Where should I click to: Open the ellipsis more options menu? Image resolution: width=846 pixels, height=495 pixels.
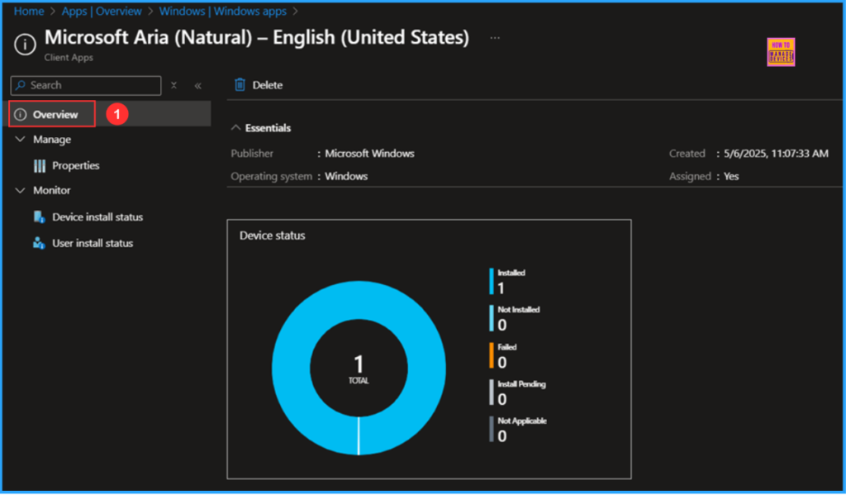click(x=495, y=38)
